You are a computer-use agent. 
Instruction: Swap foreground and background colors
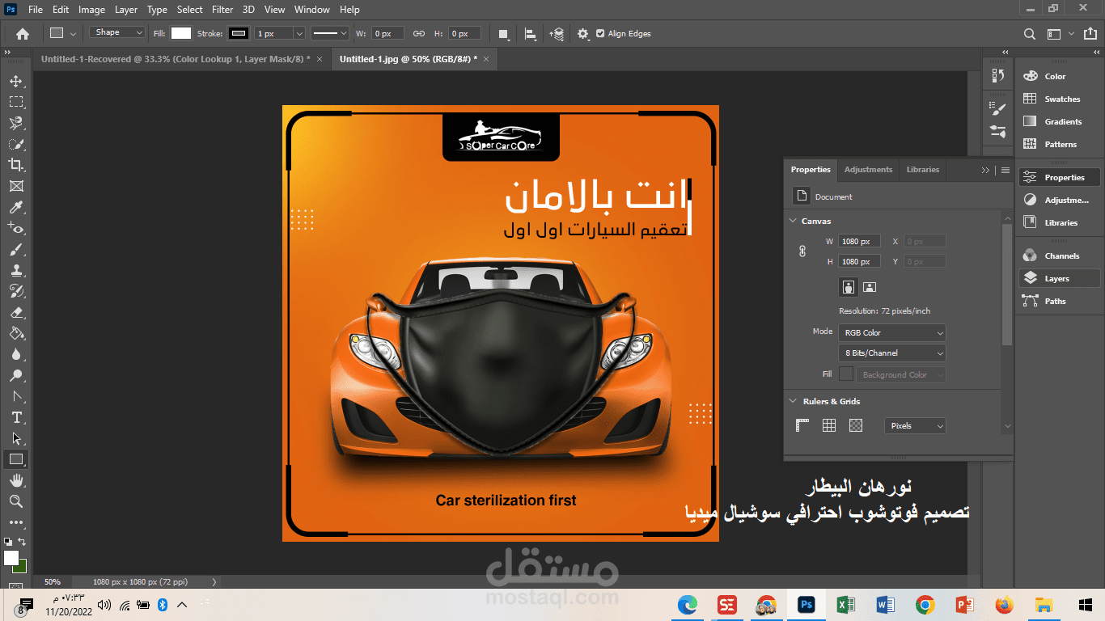click(x=23, y=542)
